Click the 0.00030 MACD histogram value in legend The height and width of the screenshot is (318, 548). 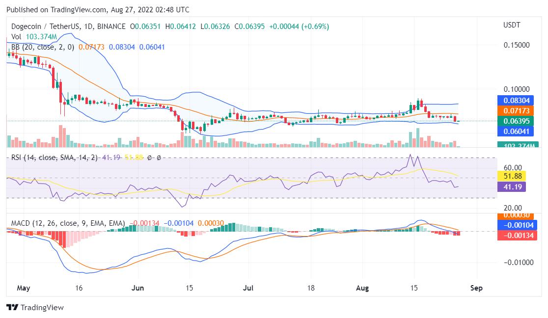pos(211,223)
